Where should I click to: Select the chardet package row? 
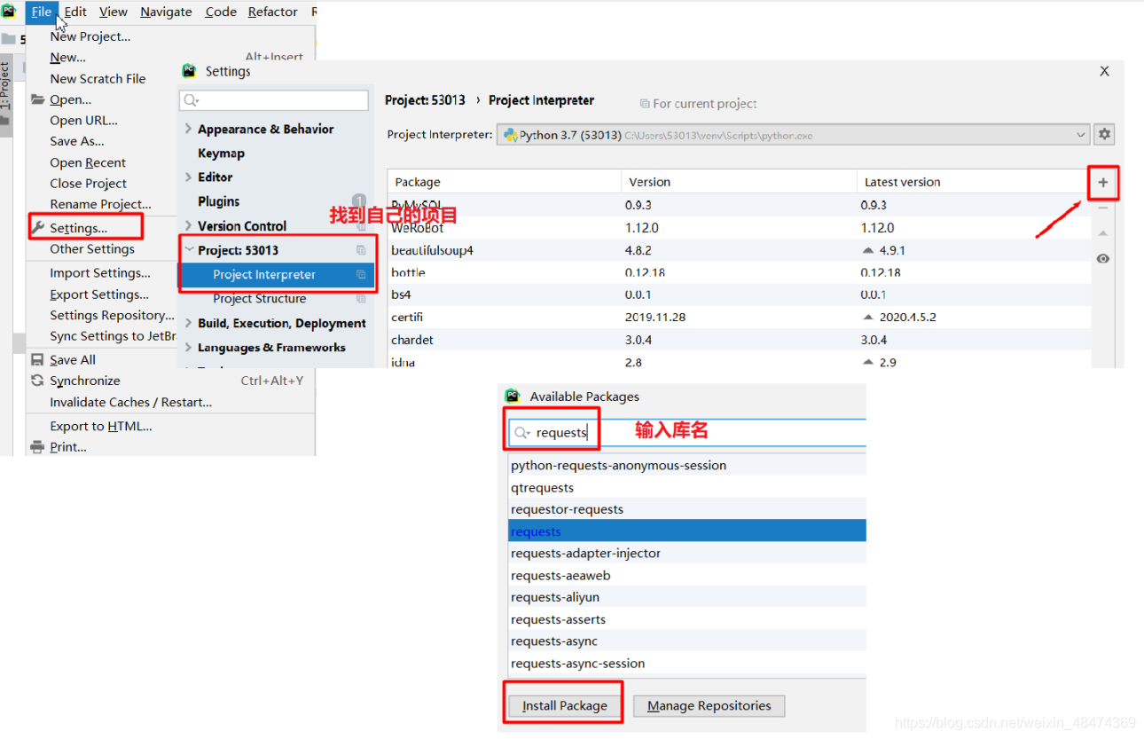[x=740, y=340]
